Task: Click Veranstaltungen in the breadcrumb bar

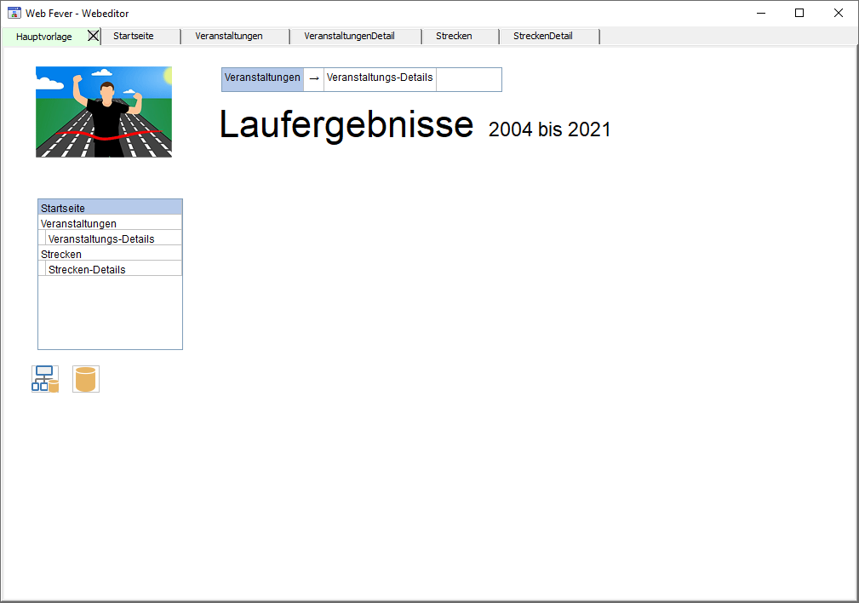Action: click(x=262, y=78)
